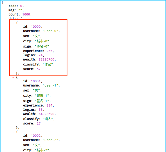
Task: Select username value "user-2"
Action: pyautogui.click(x=50, y=140)
